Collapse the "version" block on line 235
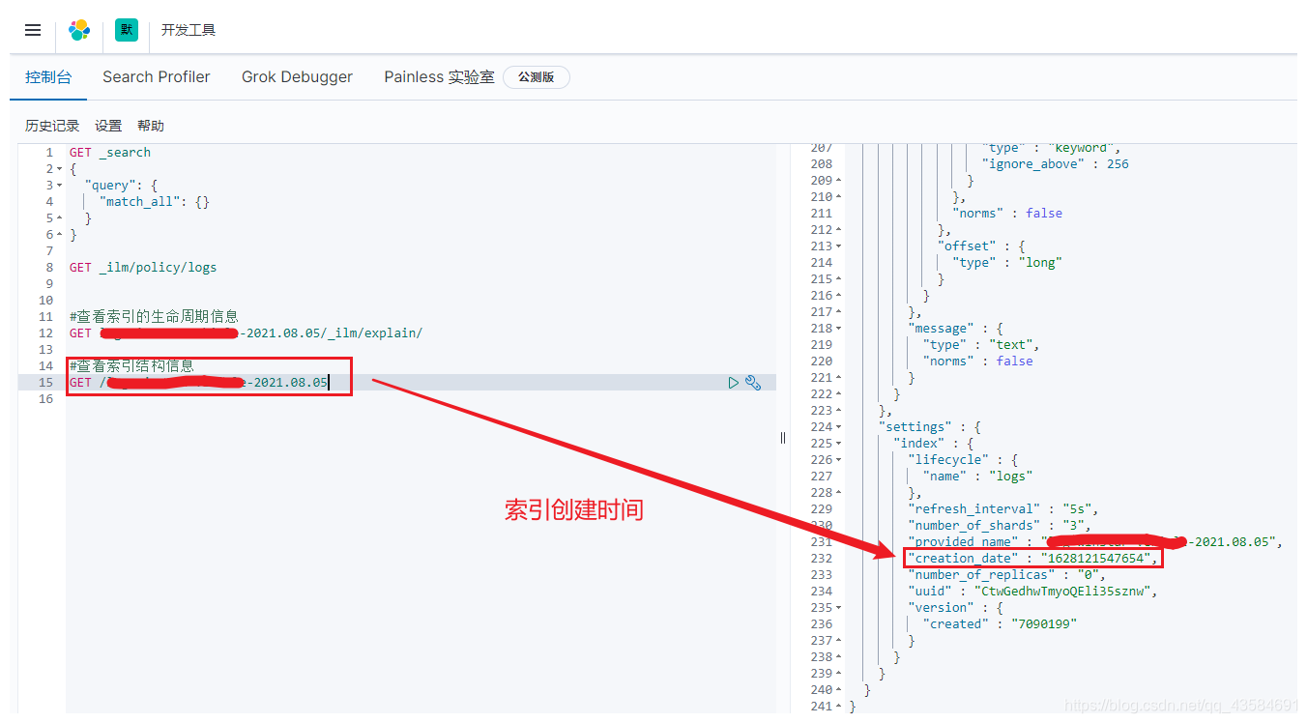 pos(838,608)
